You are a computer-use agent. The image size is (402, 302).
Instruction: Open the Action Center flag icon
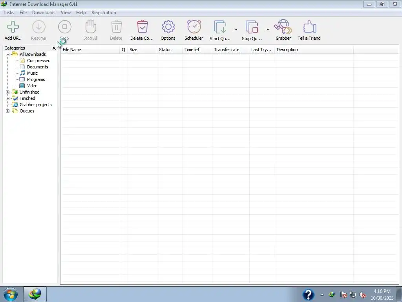pyautogui.click(x=343, y=295)
